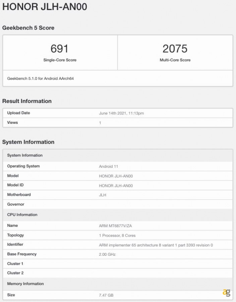Select the 2.00 GHz value
This screenshot has width=236, height=302.
pyautogui.click(x=107, y=254)
